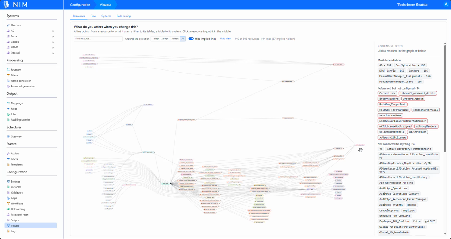Click the Workflows icon
This screenshot has height=239, width=451.
tap(8, 203)
